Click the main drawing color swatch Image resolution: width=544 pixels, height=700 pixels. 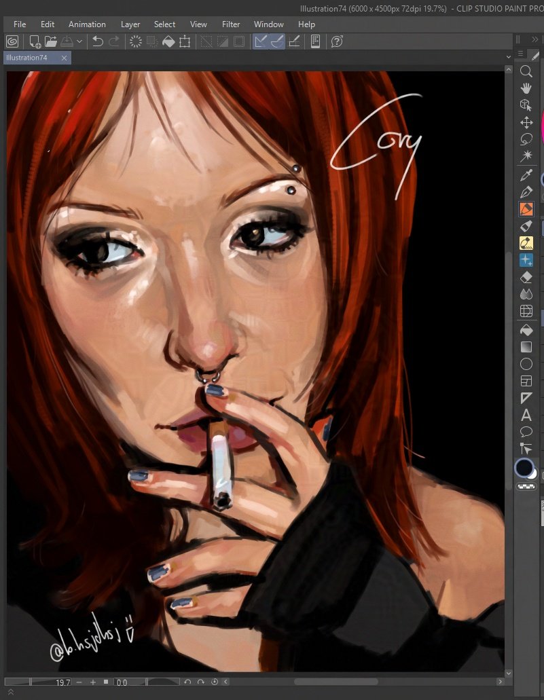[x=524, y=467]
